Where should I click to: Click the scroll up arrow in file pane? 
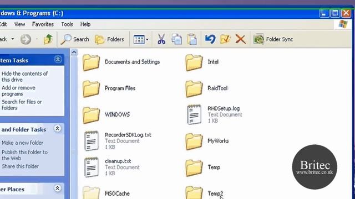[x=74, y=53]
